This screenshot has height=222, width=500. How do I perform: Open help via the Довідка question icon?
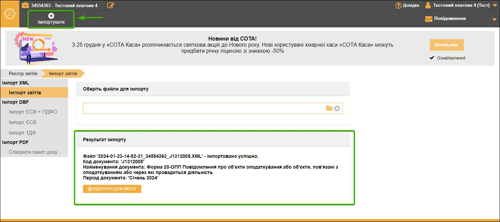point(398,5)
